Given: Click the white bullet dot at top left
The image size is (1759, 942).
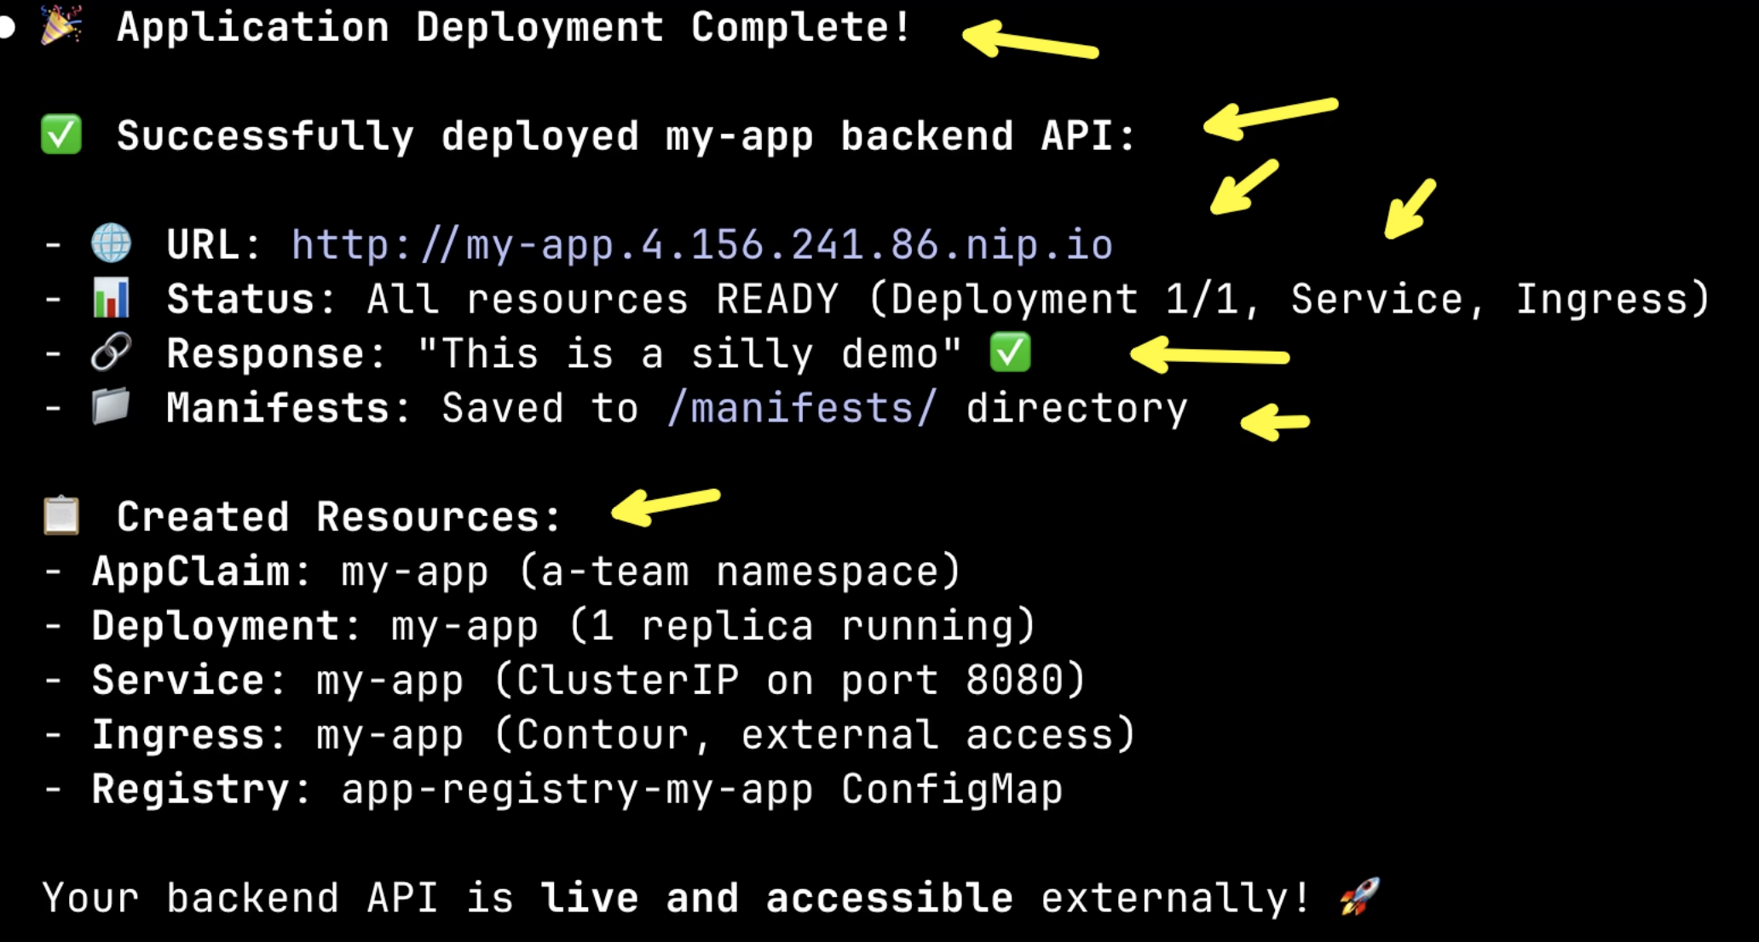Looking at the screenshot, I should (6, 27).
